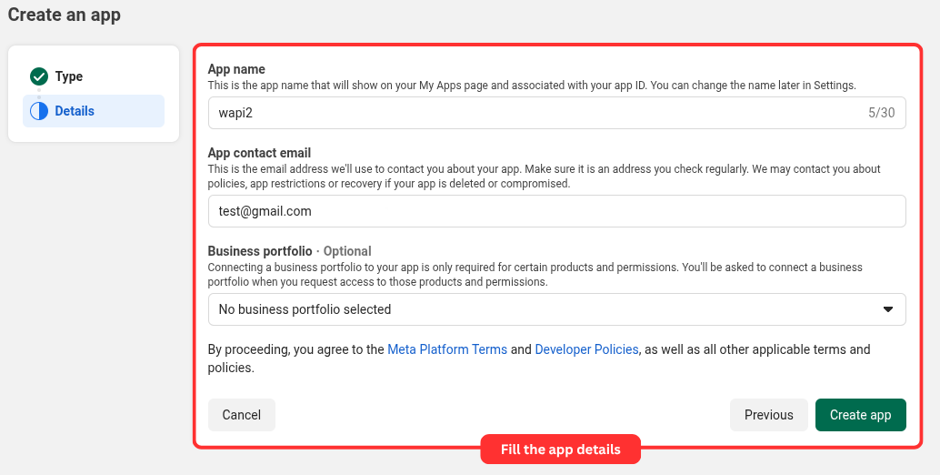This screenshot has height=475, width=940.
Task: Select the Details step in sidebar
Action: click(x=94, y=111)
